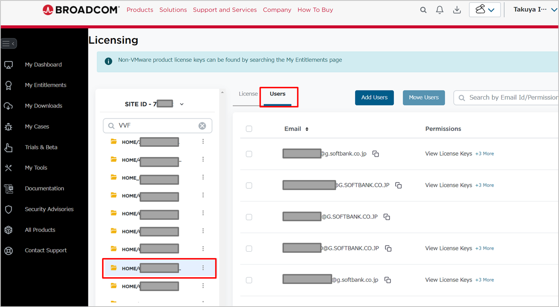Click the Search by Email Id/Permission field
The width and height of the screenshot is (559, 307).
(507, 98)
